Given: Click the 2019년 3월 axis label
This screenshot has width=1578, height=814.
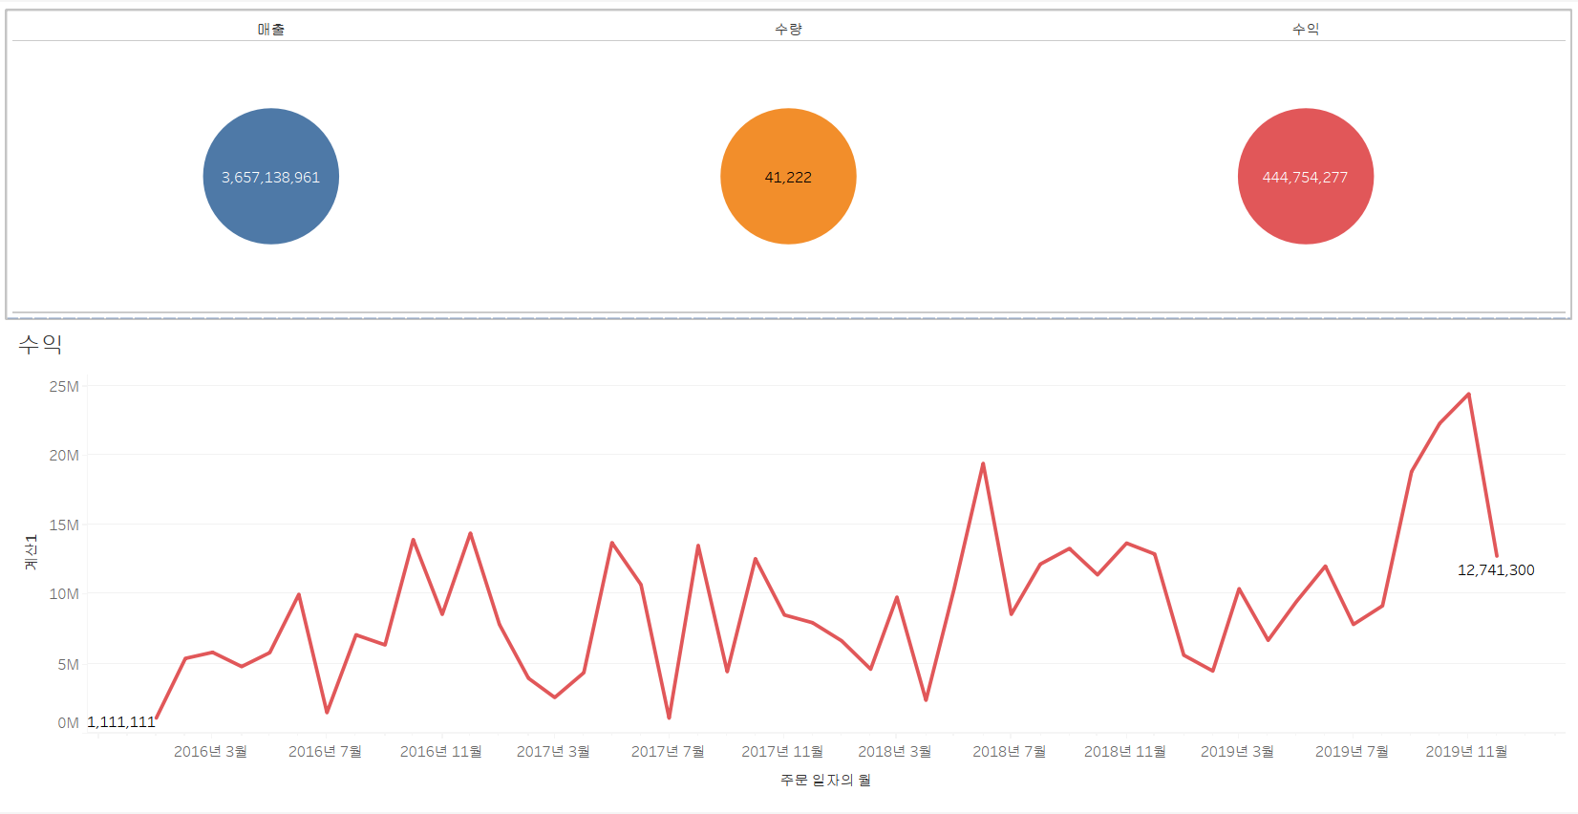Looking at the screenshot, I should tap(1237, 752).
